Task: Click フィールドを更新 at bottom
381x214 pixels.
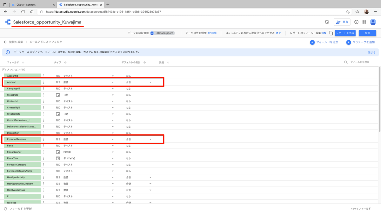Action: click(18, 209)
